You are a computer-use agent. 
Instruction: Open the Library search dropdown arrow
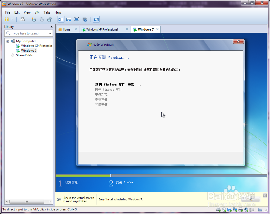tap(50, 33)
